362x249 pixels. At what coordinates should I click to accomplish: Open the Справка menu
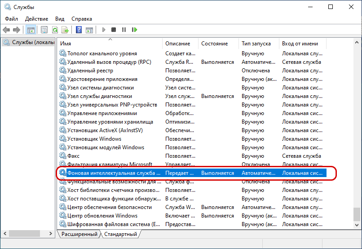click(x=82, y=19)
